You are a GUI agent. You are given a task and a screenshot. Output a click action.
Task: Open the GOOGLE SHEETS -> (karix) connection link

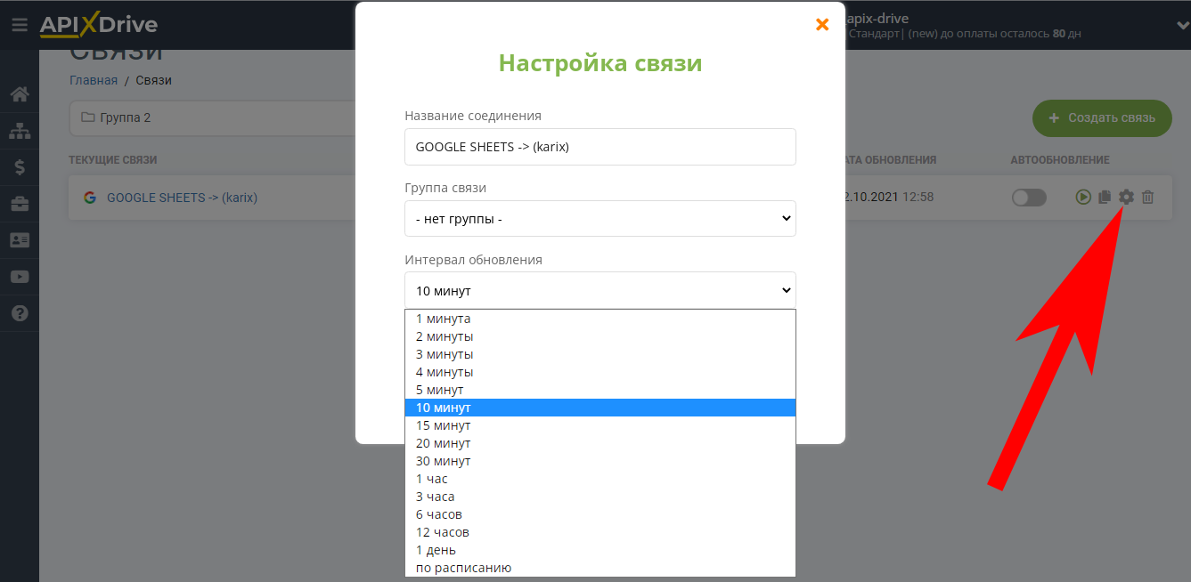[x=182, y=198]
